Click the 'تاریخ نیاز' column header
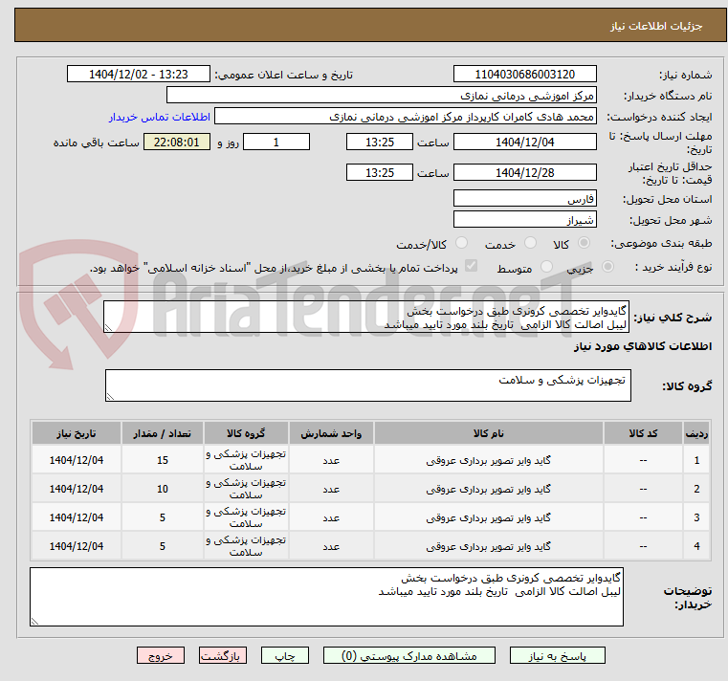Image resolution: width=728 pixels, height=681 pixels. pyautogui.click(x=77, y=433)
